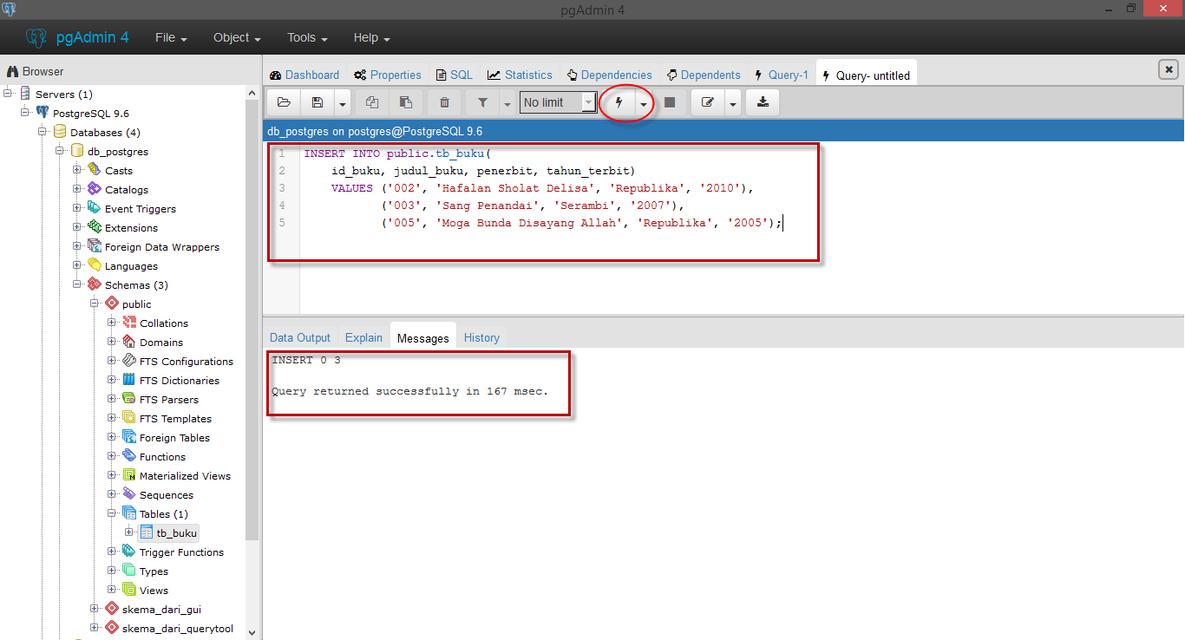Image resolution: width=1185 pixels, height=640 pixels.
Task: Open execute options dropdown arrow
Action: 644,103
